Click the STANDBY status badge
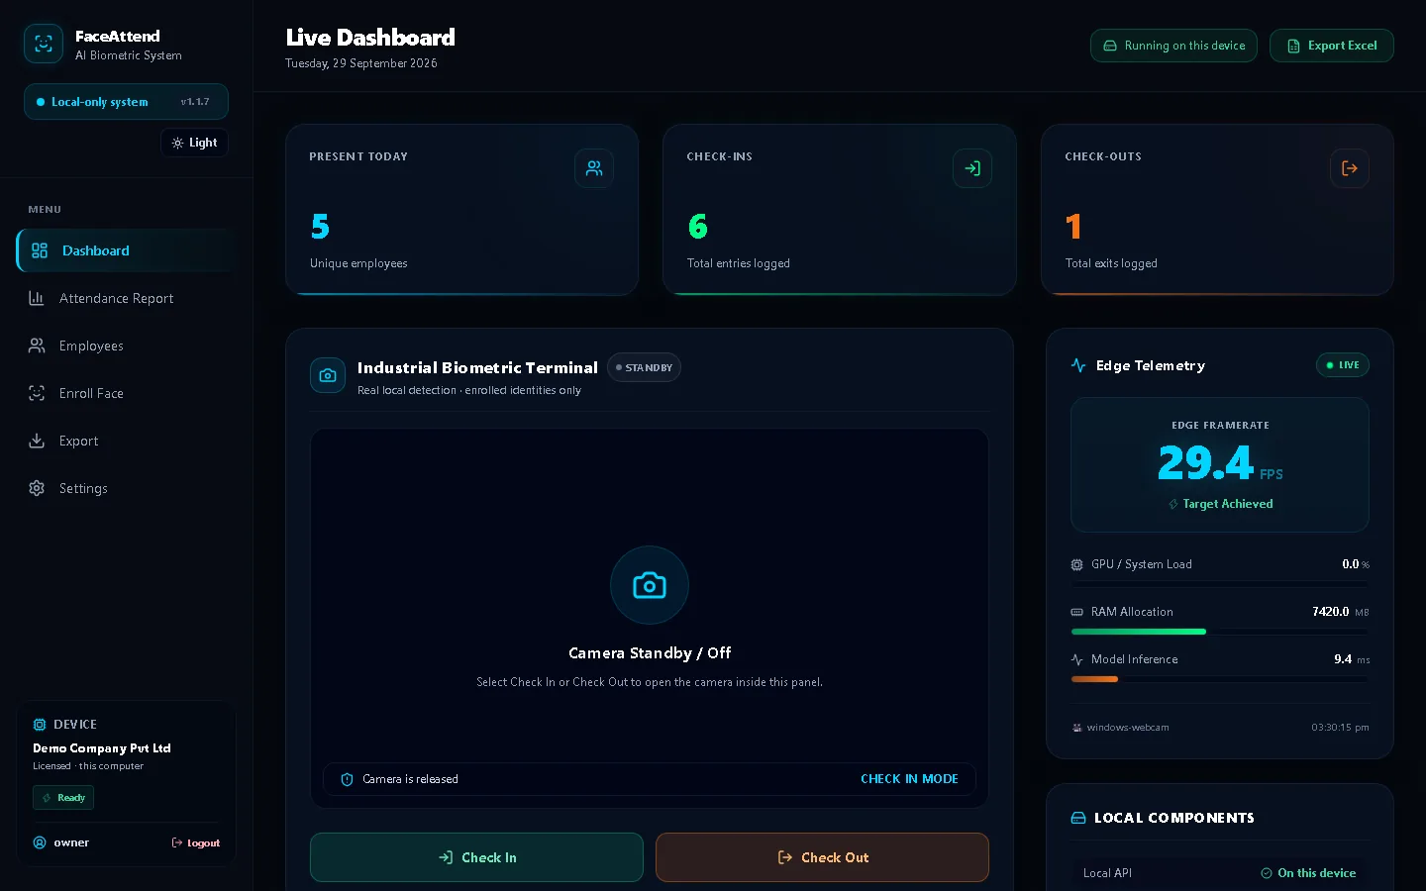Viewport: 1426px width, 891px height. click(x=644, y=367)
